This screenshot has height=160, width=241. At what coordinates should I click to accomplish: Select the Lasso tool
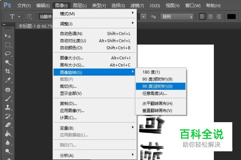[8, 53]
